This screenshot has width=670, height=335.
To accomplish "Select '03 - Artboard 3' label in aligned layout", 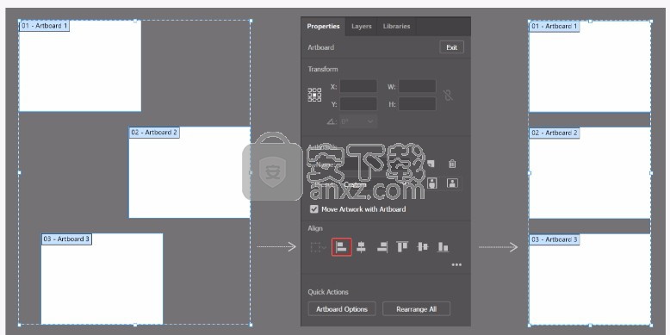I will 554,239.
